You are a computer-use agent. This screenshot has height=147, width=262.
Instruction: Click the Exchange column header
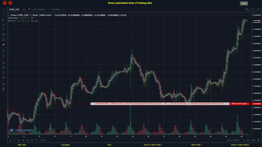65,145
